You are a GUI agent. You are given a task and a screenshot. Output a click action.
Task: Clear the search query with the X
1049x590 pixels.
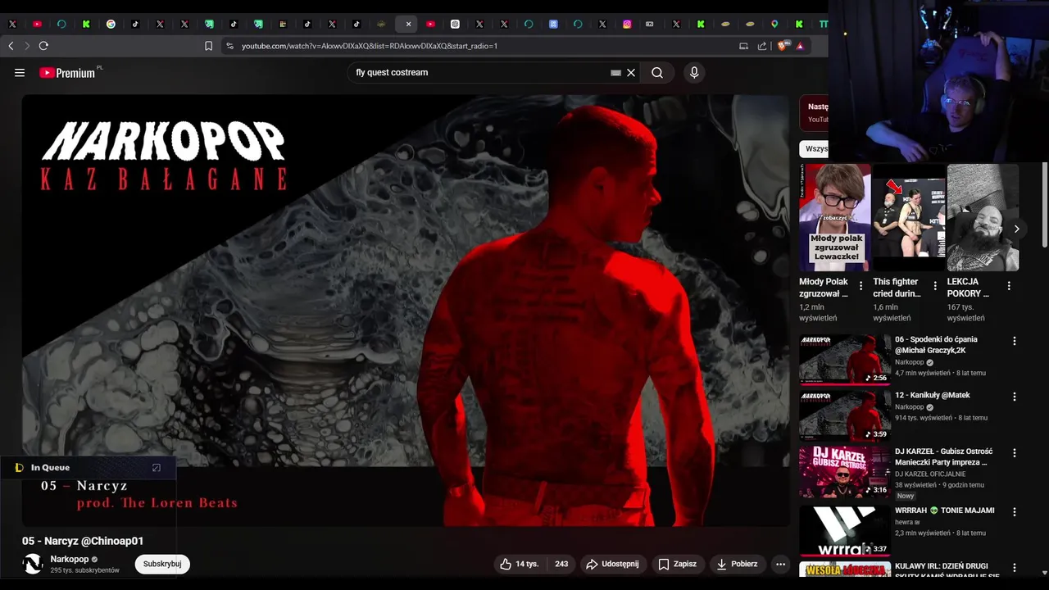tap(631, 73)
